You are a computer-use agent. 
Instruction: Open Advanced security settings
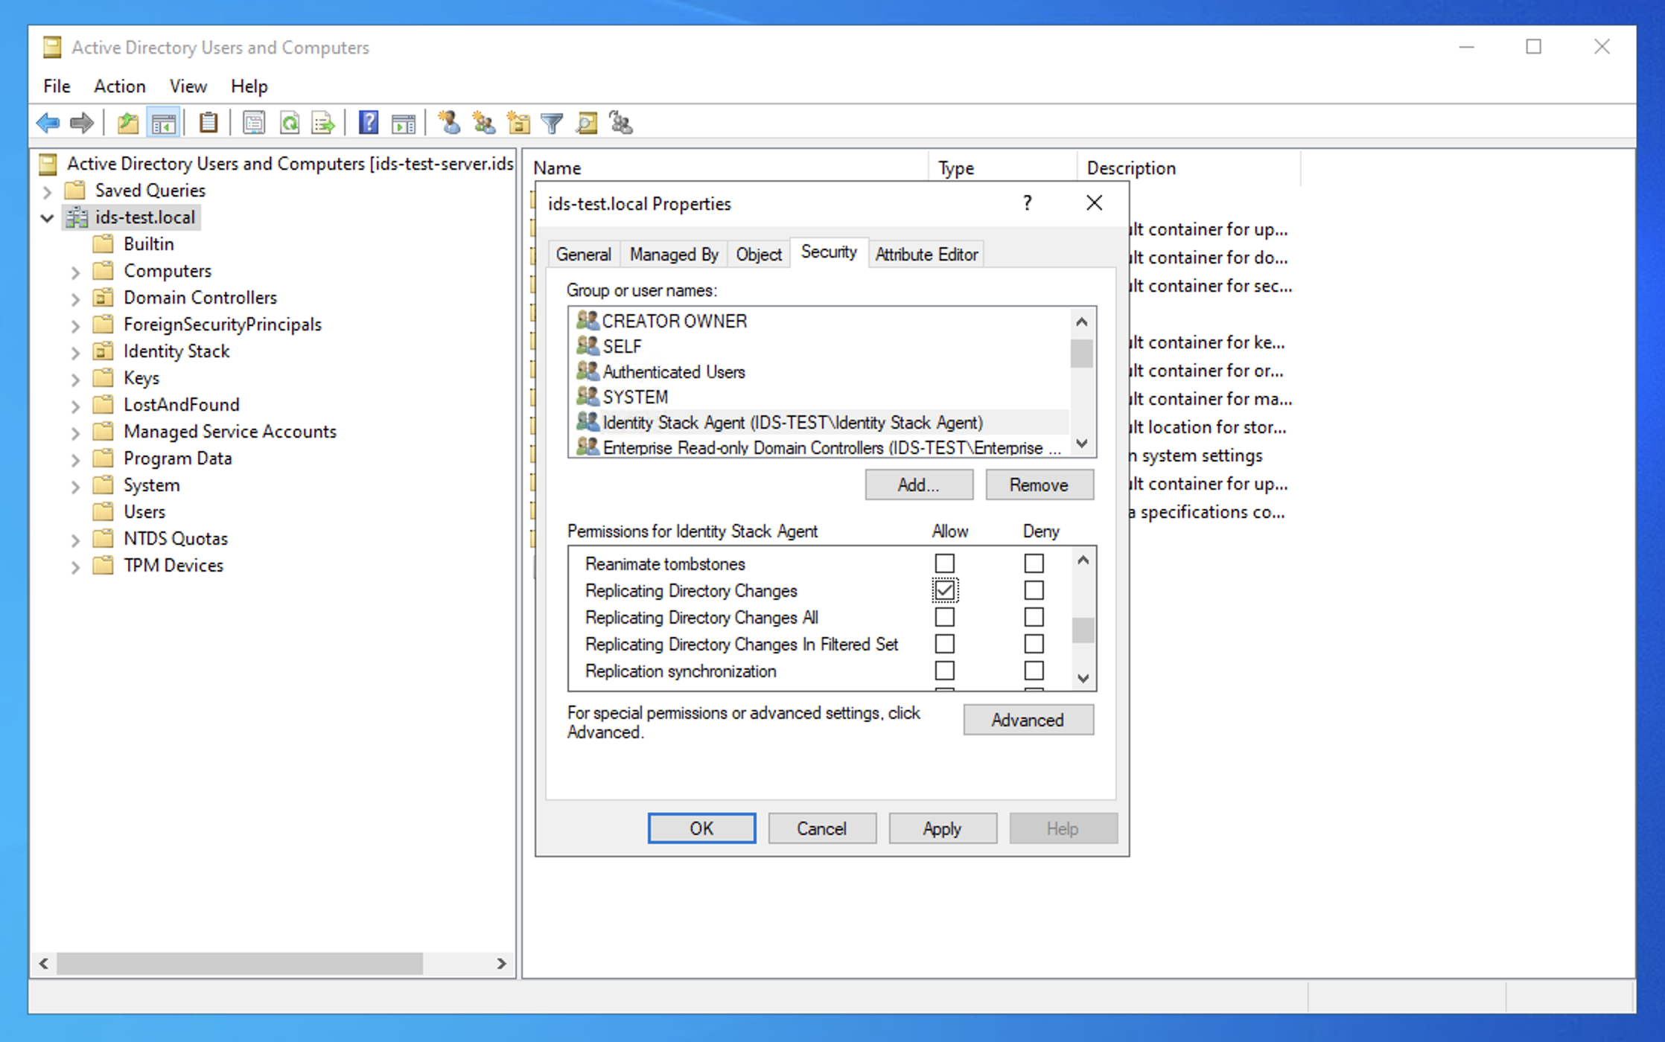point(1028,720)
